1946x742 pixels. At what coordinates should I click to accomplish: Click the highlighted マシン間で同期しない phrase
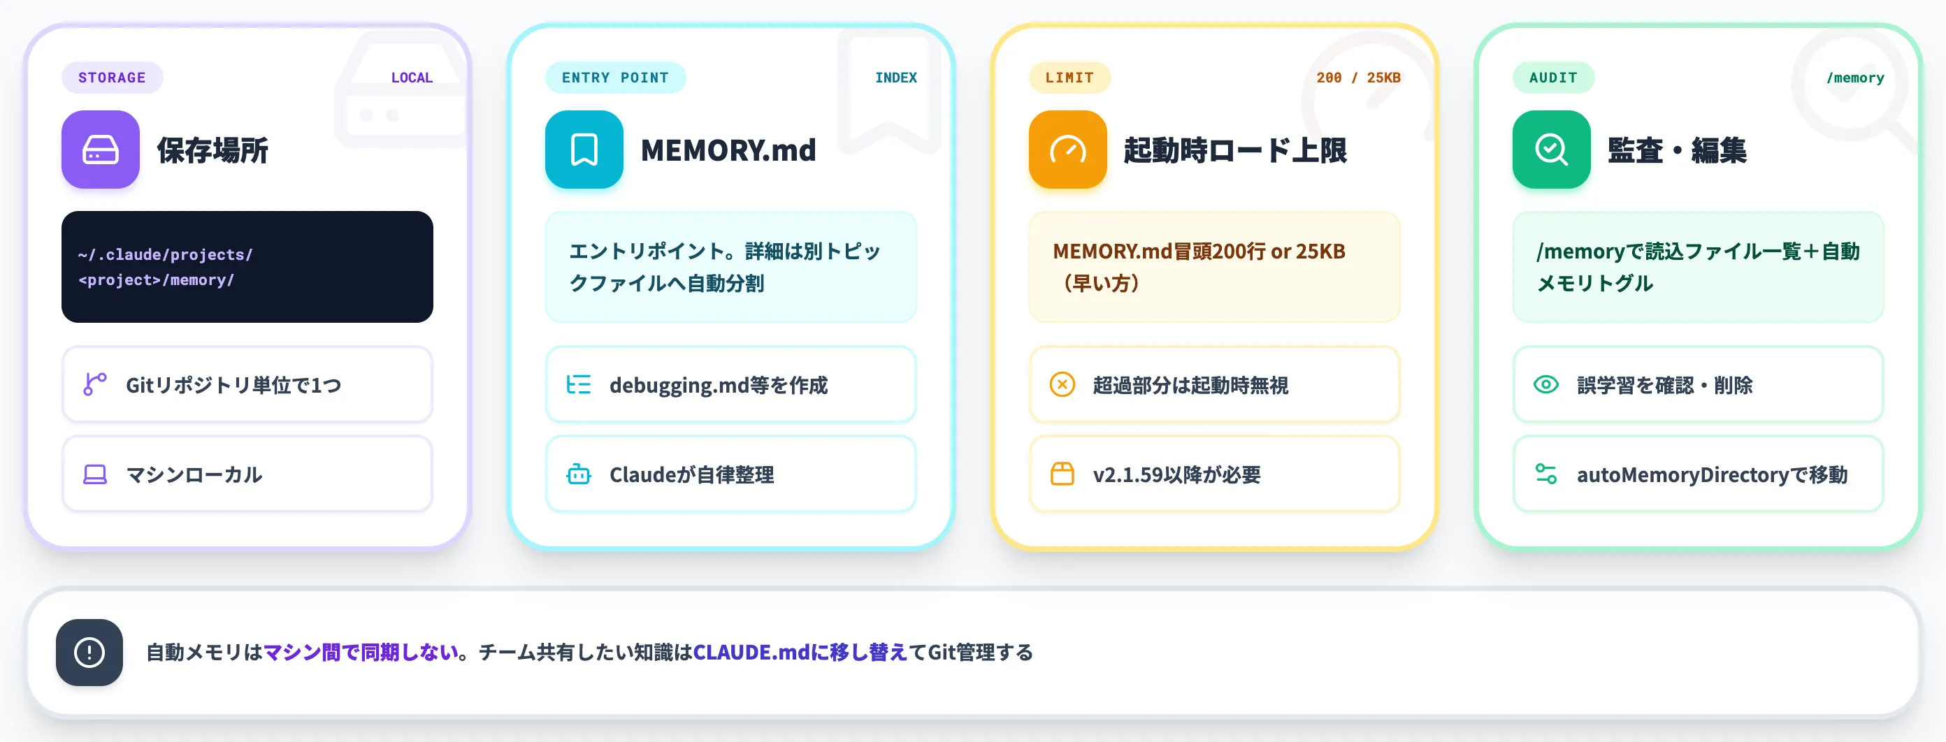(x=361, y=652)
